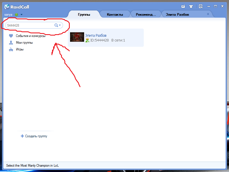Switch to the Контакты tab
The image size is (229, 172).
click(115, 14)
